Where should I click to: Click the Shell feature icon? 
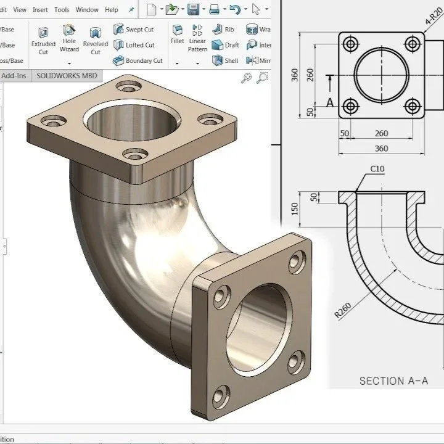coord(225,60)
